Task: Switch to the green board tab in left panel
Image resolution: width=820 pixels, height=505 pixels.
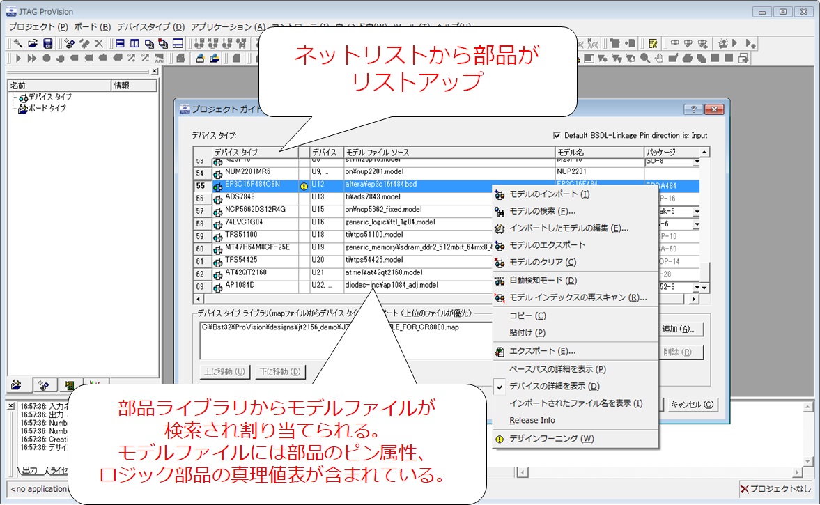Action: [x=69, y=385]
